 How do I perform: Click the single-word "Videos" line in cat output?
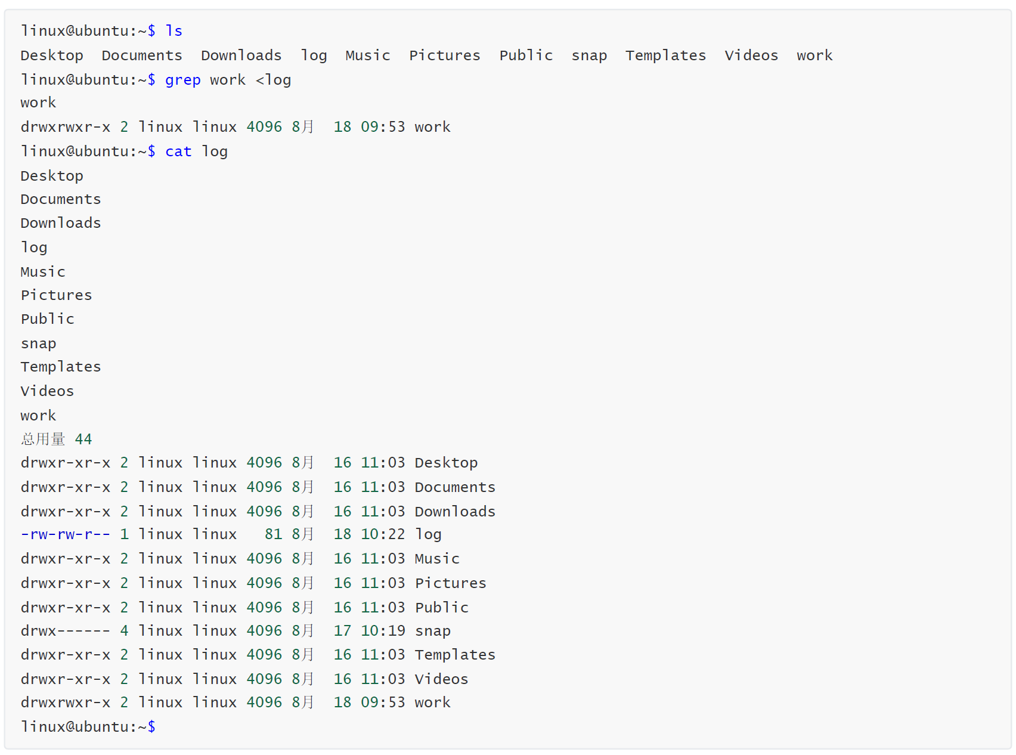48,391
